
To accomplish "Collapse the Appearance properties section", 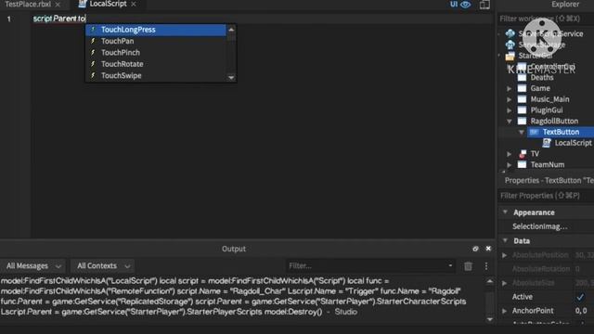I will tap(505, 212).
